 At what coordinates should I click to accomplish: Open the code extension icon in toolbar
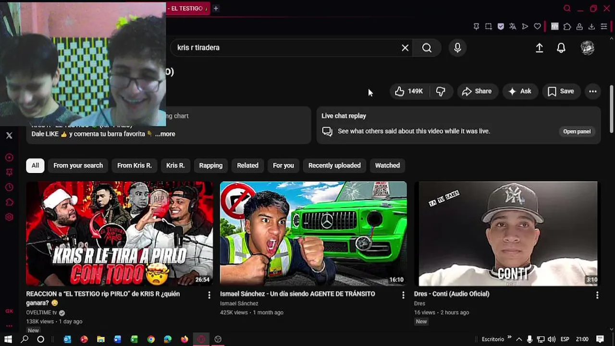[x=555, y=26]
